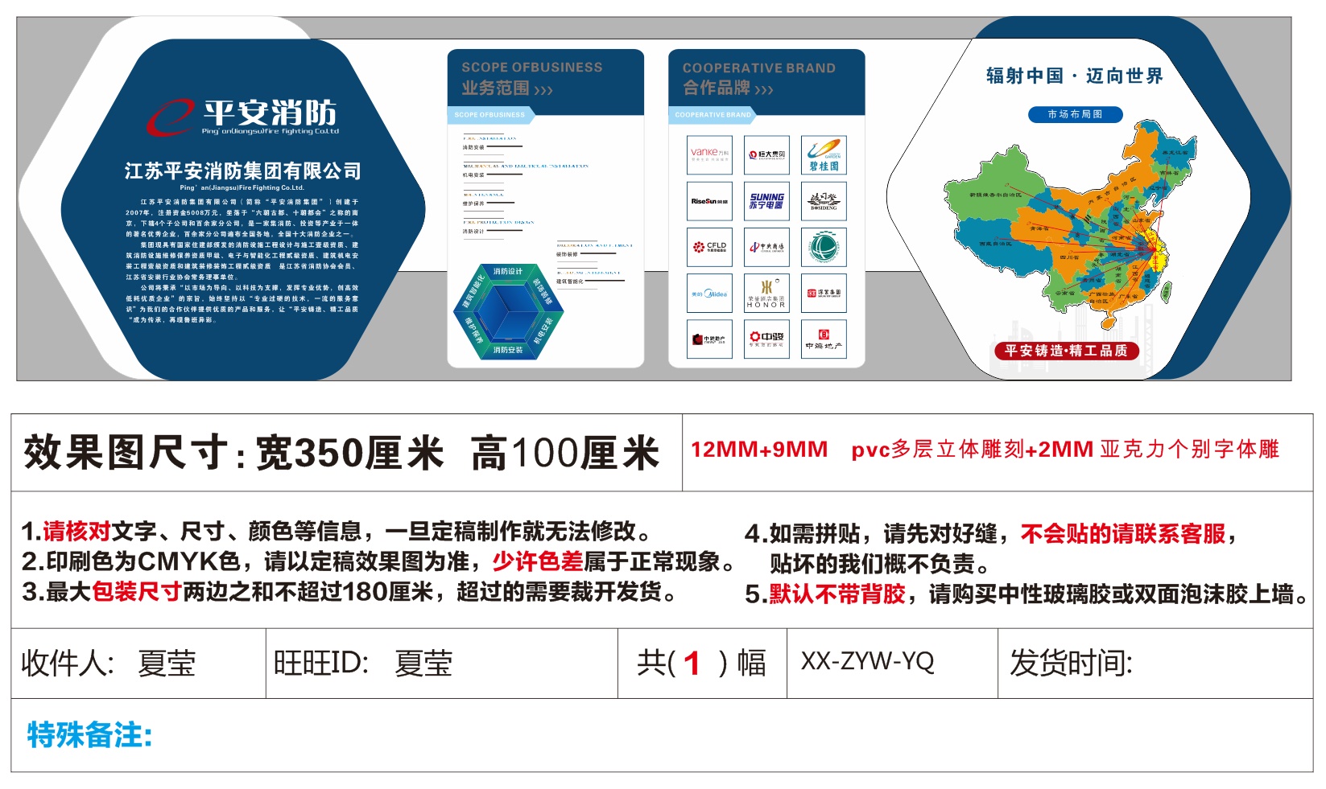Click the 装饰装修 hexagon segment

(x=543, y=292)
